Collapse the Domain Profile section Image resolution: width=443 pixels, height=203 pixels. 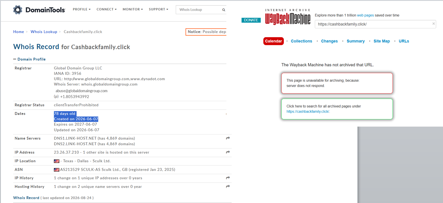(x=29, y=59)
